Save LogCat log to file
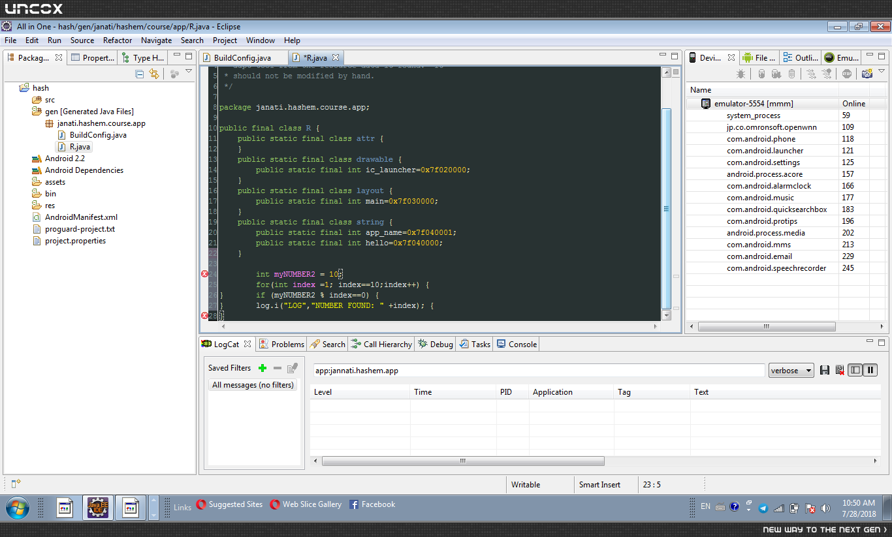This screenshot has height=537, width=892. click(x=825, y=371)
